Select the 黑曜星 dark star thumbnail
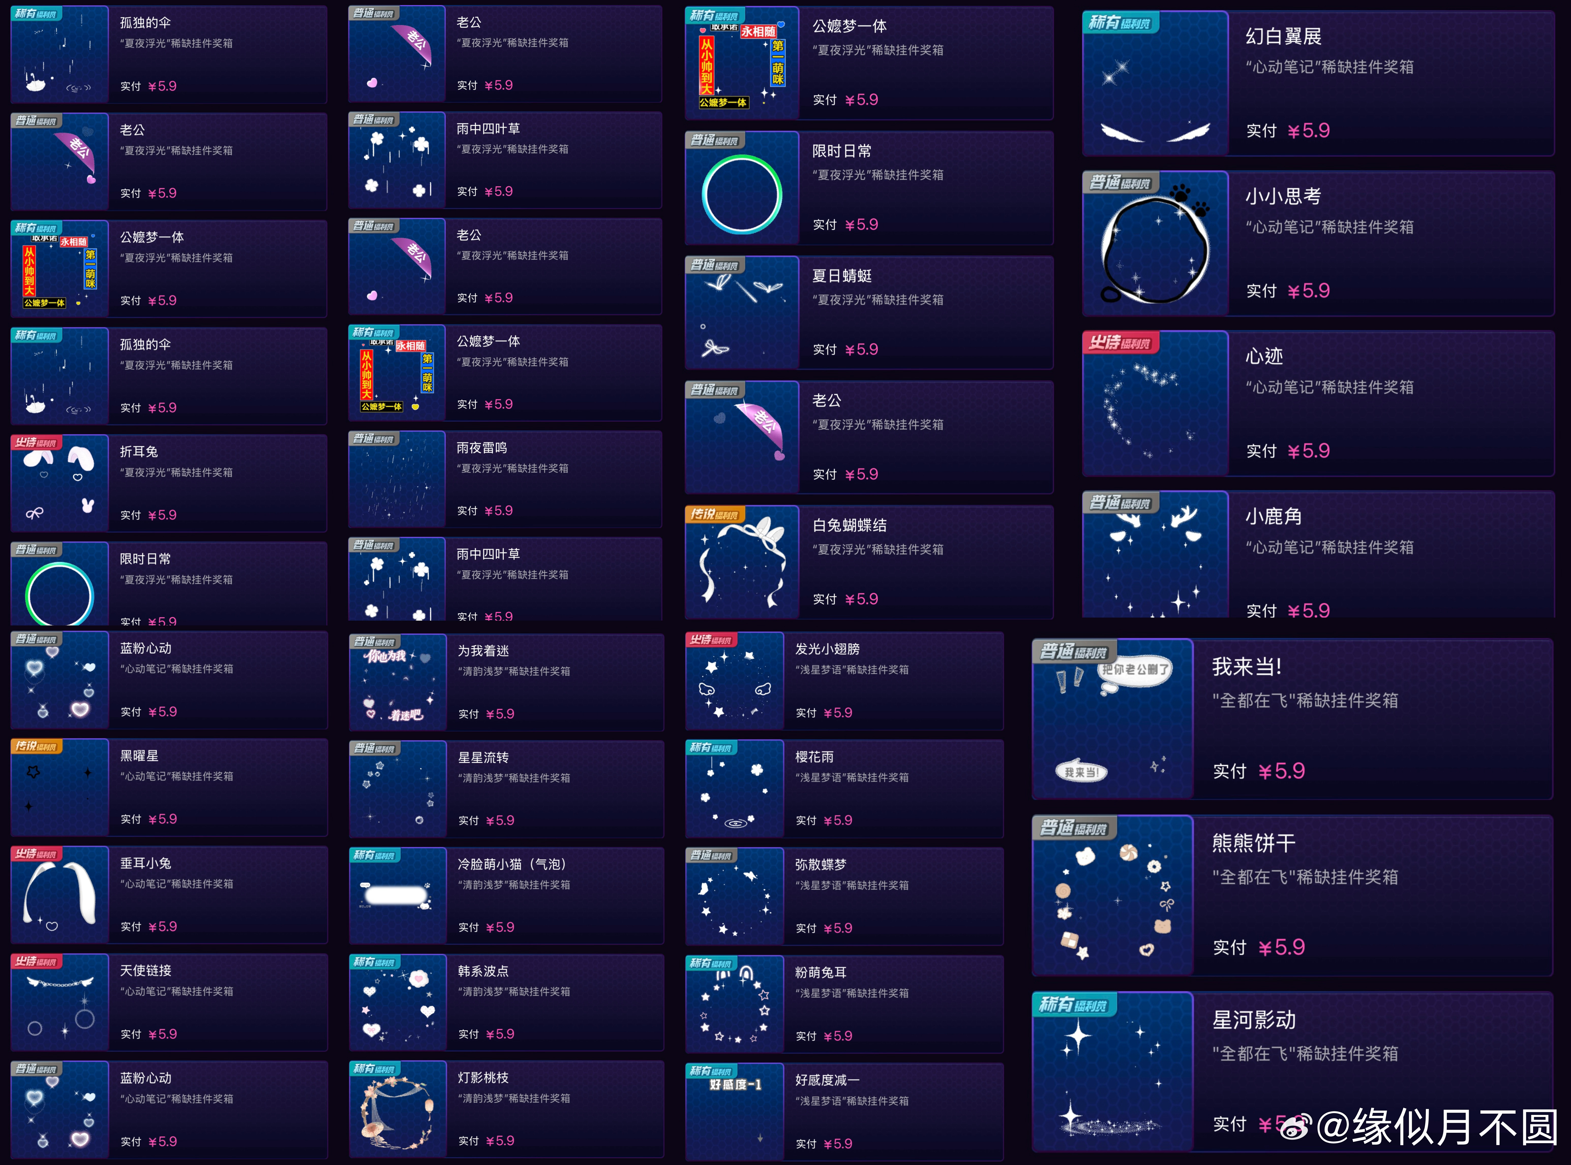 point(60,788)
